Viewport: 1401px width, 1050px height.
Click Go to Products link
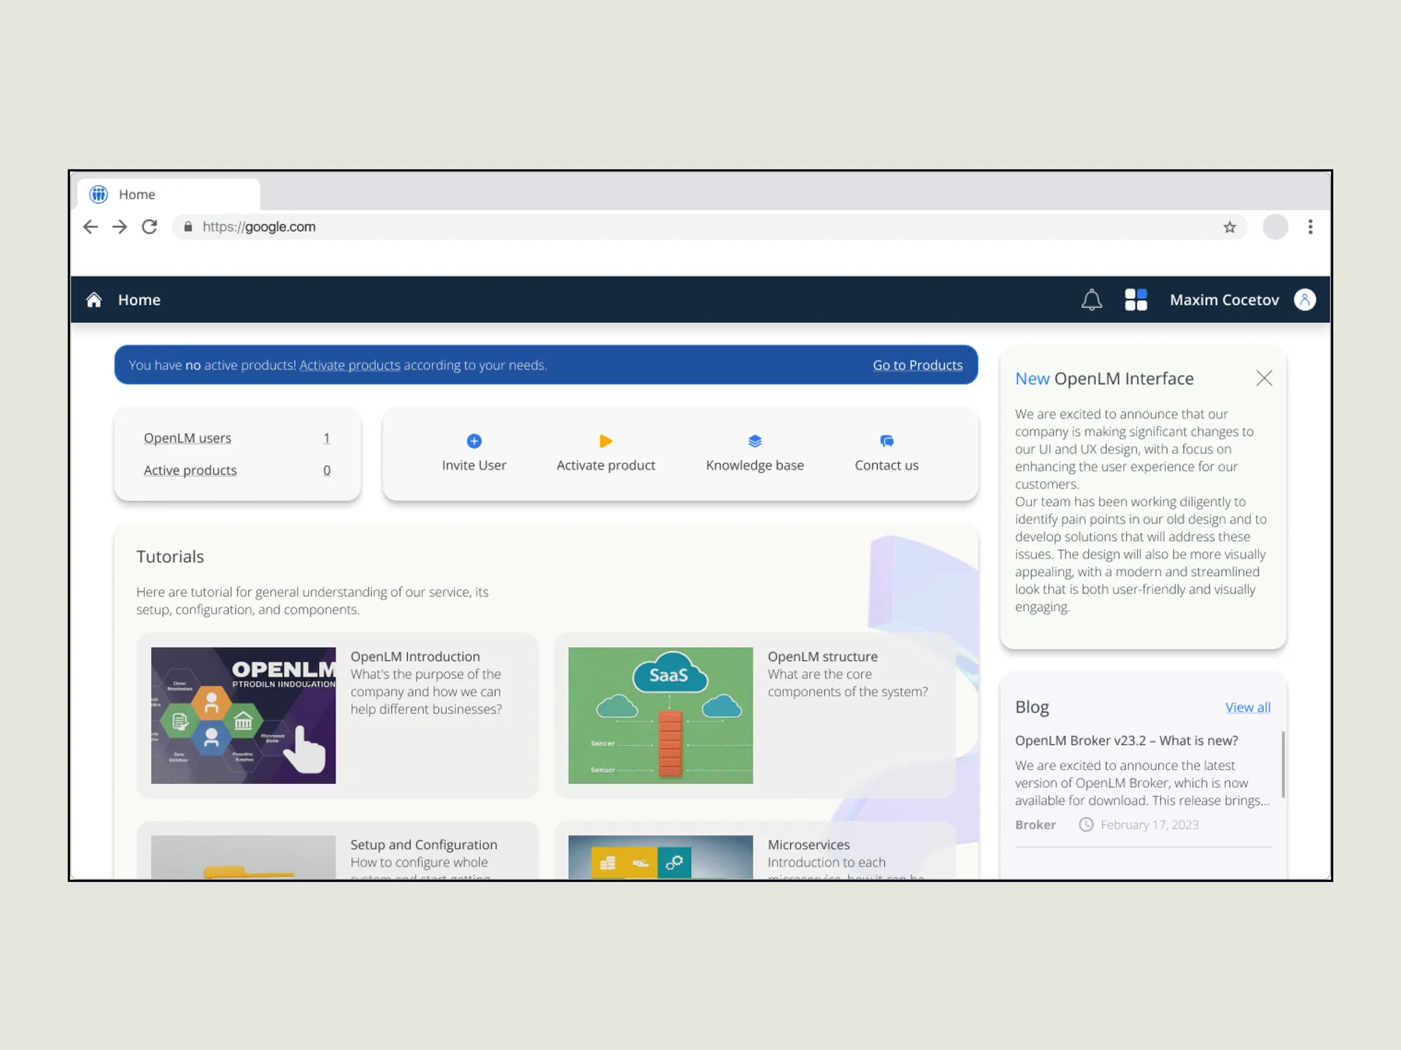click(918, 365)
